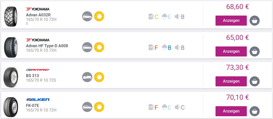Click vintage car icon for Camac BS 313
Image resolution: width=273 pixels, height=119 pixels.
[x=87, y=77]
